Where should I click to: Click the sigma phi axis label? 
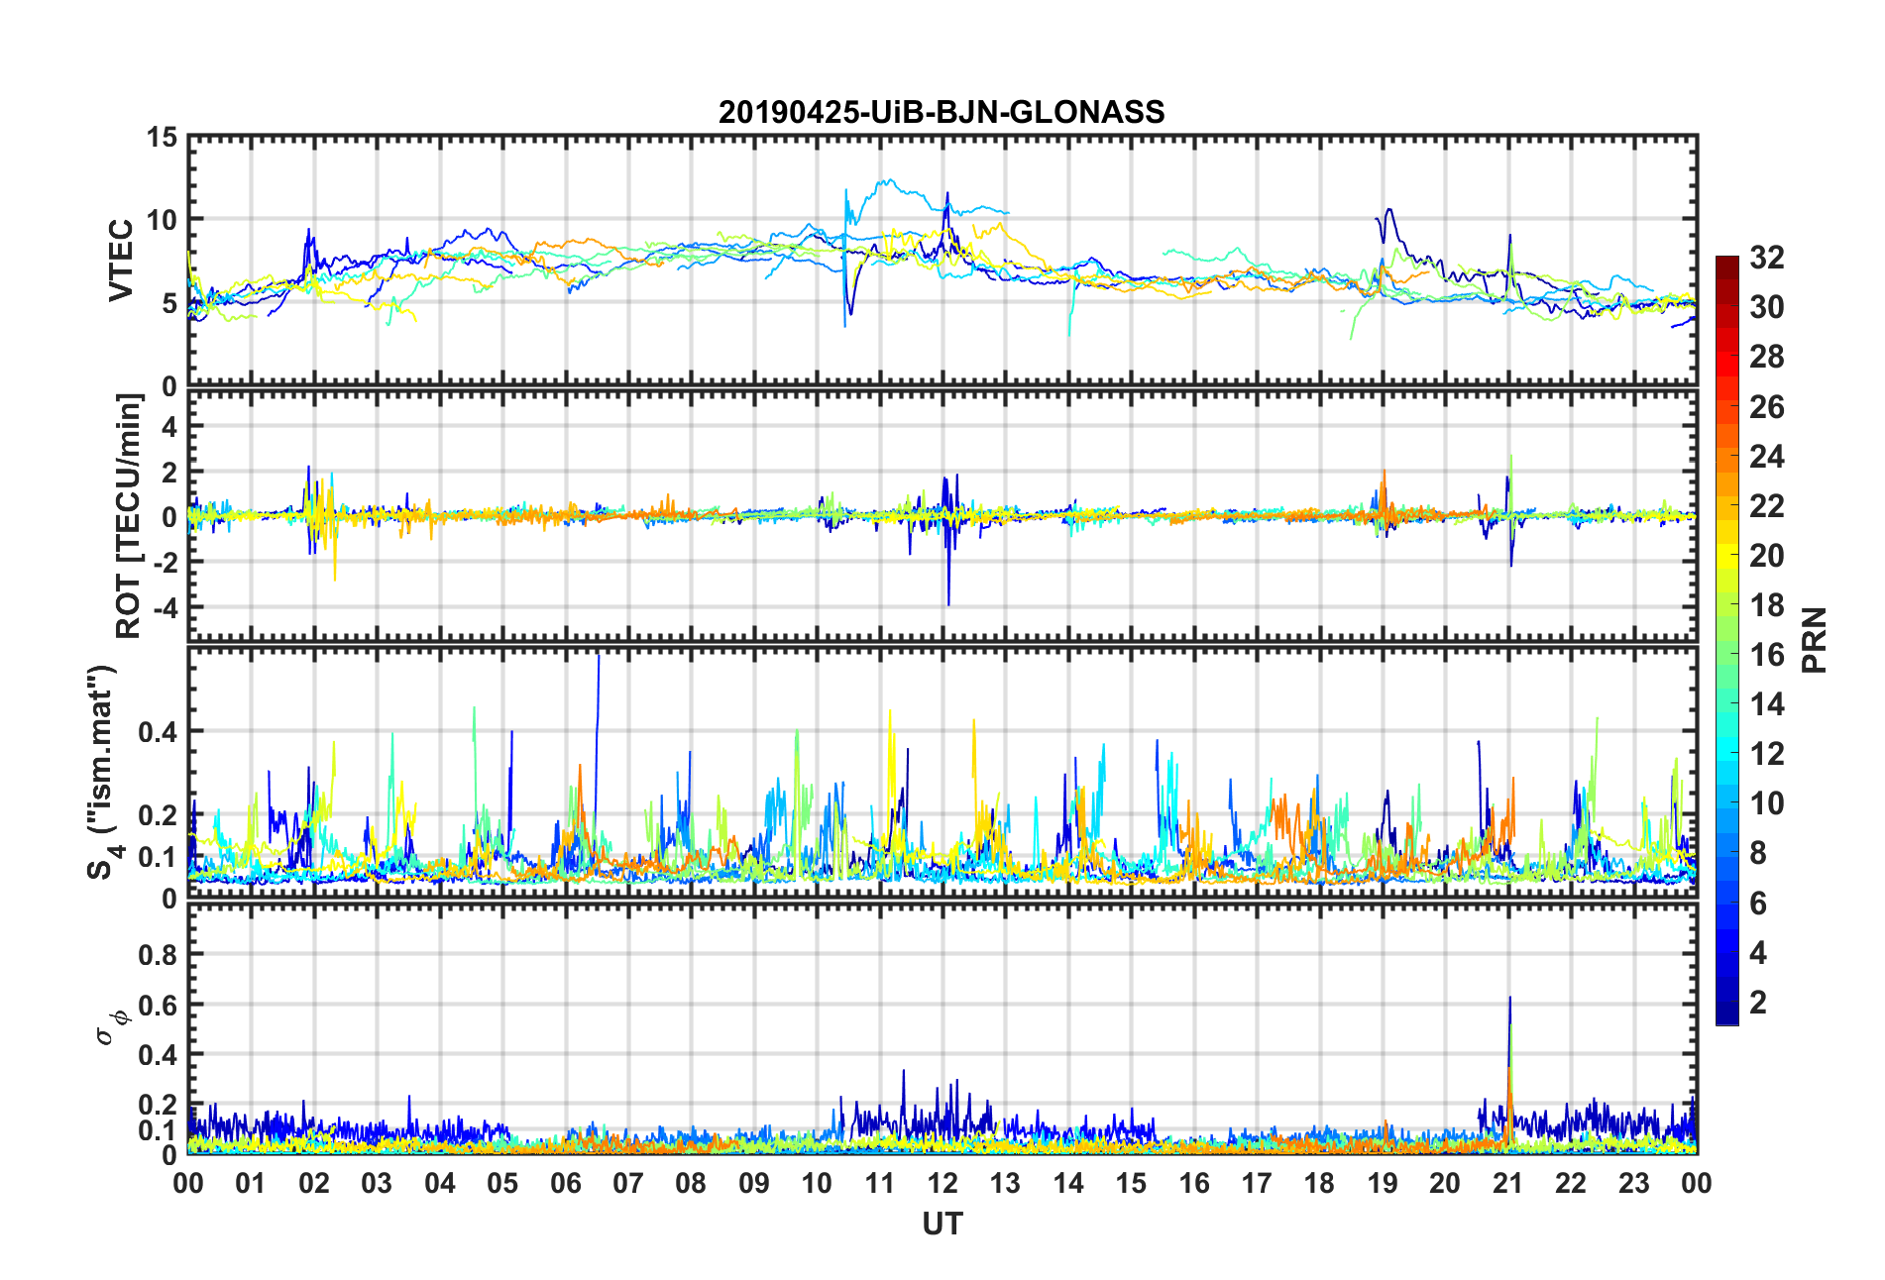click(x=111, y=1026)
